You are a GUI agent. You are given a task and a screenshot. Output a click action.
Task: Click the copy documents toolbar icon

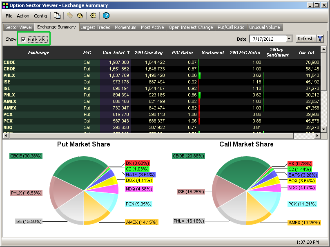tap(57, 16)
